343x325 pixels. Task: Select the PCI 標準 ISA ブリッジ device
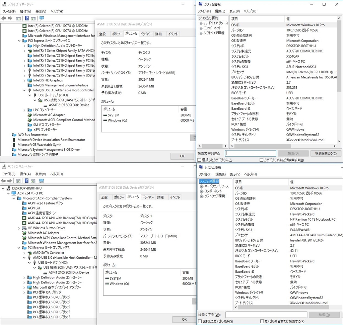(47, 292)
